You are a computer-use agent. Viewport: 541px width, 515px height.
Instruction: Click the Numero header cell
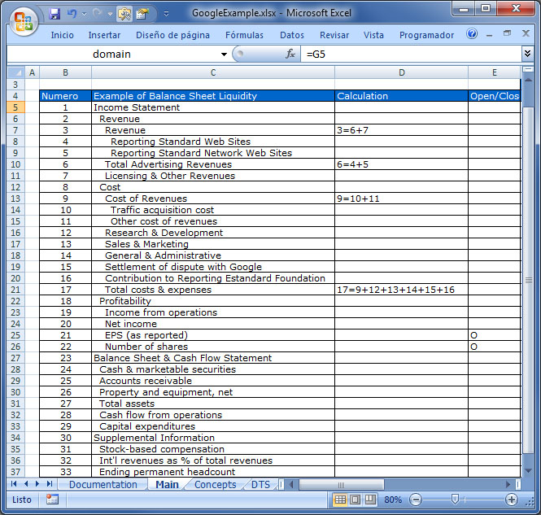pos(65,96)
